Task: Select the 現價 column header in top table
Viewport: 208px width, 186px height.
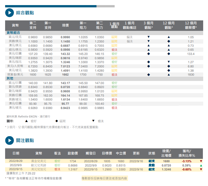Action: 65,25
